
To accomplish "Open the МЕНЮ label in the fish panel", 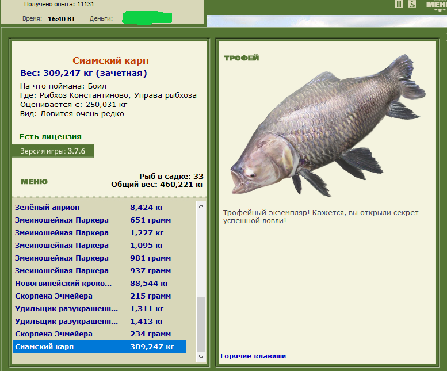I will click(x=34, y=182).
